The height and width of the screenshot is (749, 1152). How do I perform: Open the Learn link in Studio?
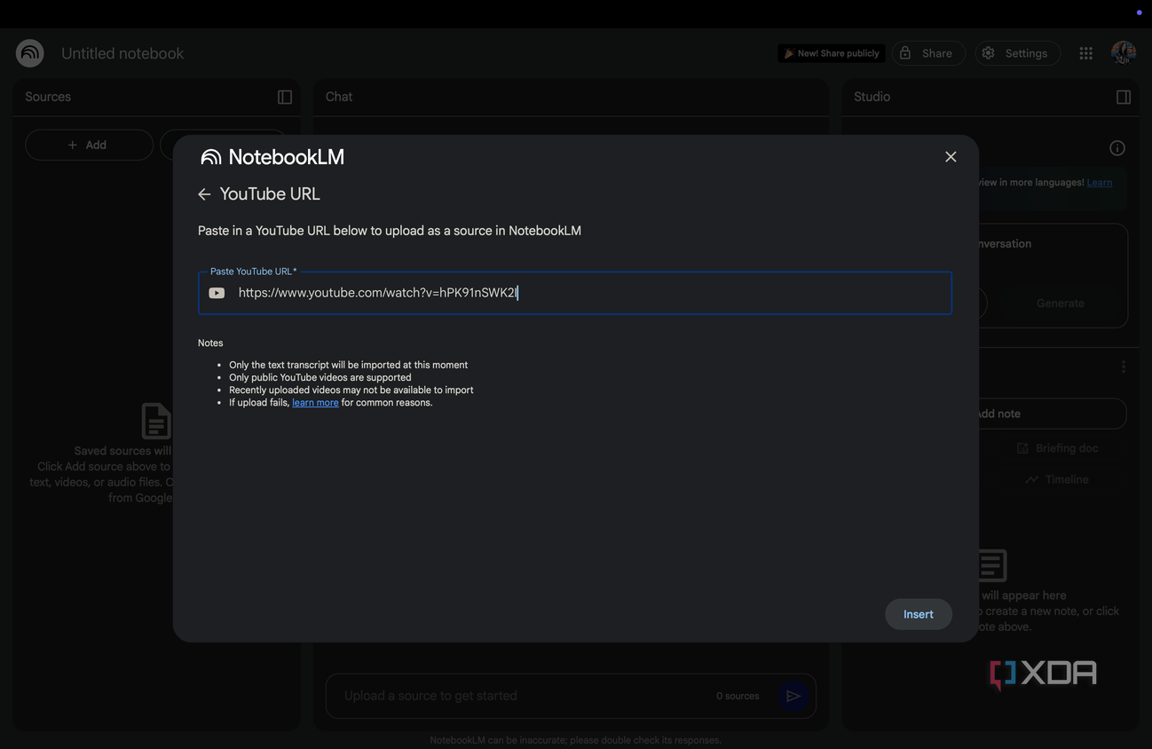1100,183
